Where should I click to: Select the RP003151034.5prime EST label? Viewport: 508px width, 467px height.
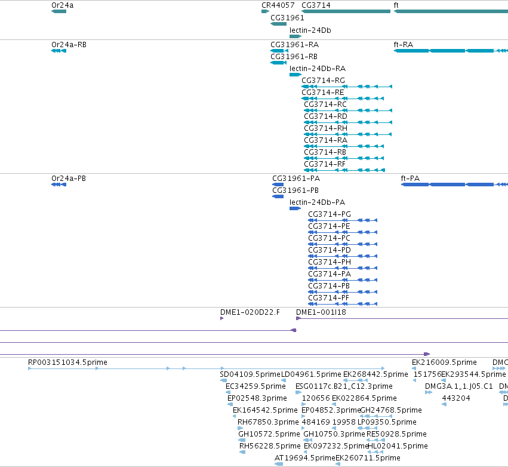tap(67, 362)
